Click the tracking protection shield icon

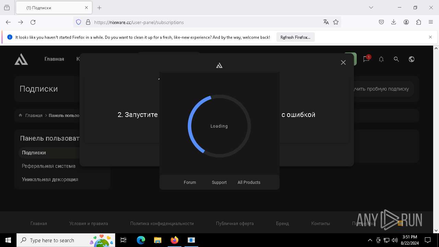point(79,22)
